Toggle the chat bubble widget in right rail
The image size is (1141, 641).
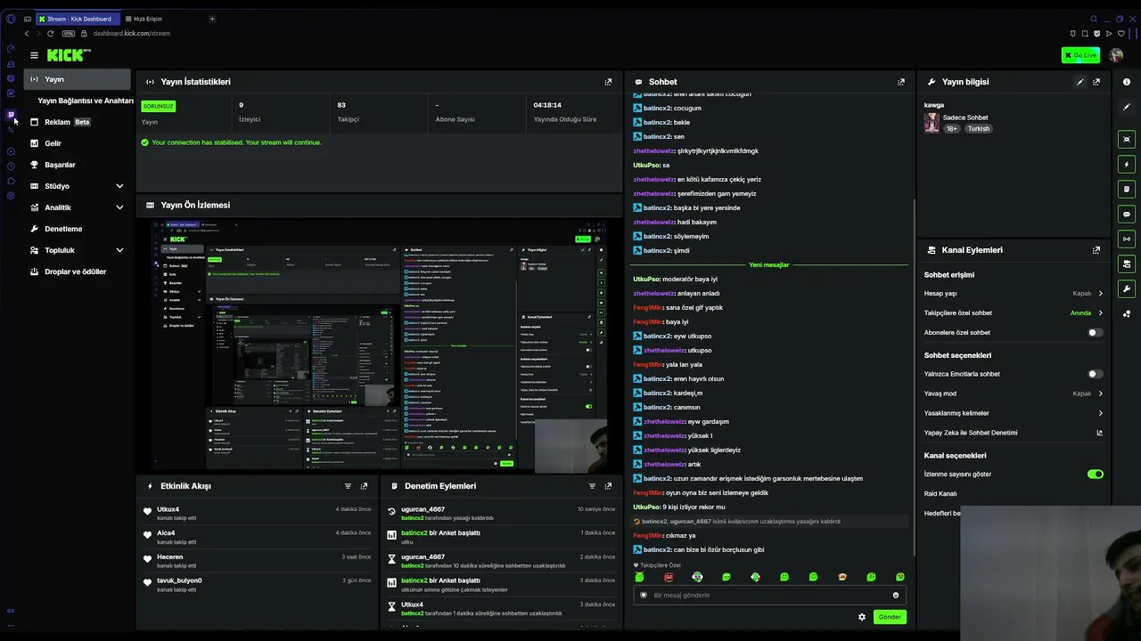[1127, 214]
